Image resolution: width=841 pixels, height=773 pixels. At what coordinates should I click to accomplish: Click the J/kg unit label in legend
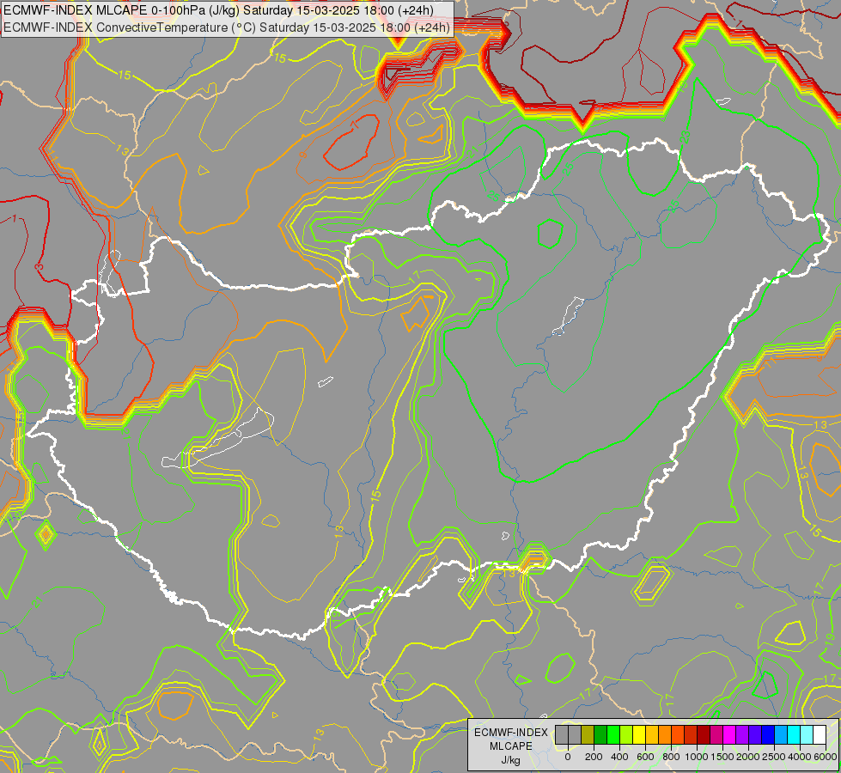point(510,760)
